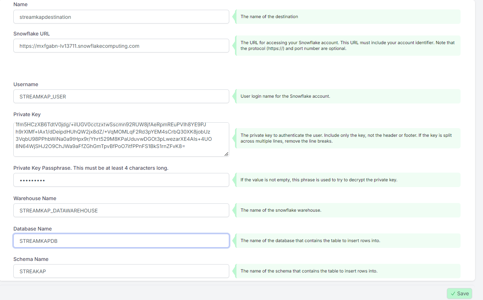Image resolution: width=483 pixels, height=300 pixels.
Task: Click hint 'The name of the destination'
Action: 269,17
